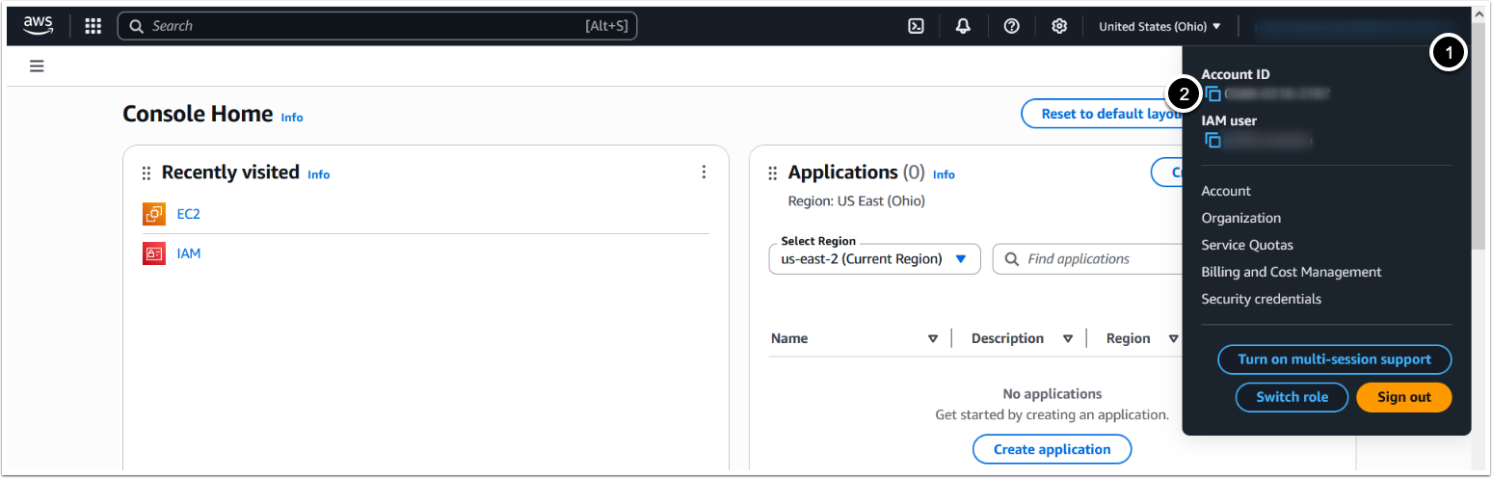Click the help question mark icon
The width and height of the screenshot is (1492, 478).
pos(1011,26)
